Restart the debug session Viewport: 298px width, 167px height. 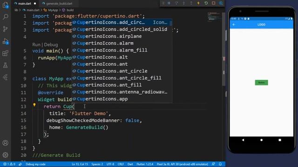206,3
